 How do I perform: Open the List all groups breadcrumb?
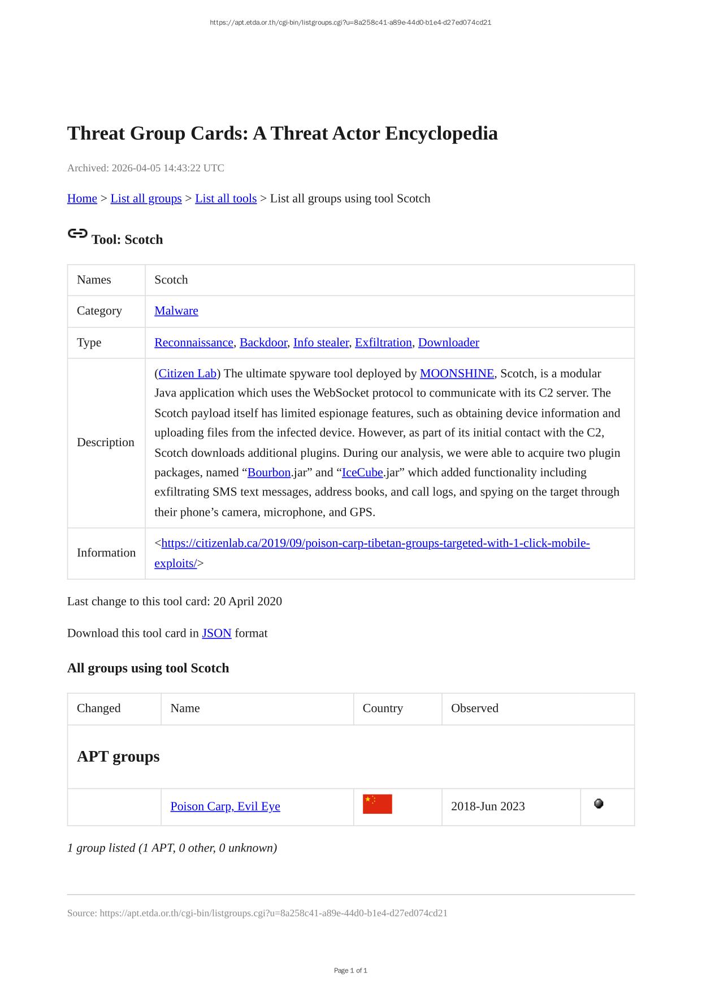(146, 198)
